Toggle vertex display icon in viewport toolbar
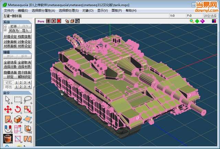220x149 pixels. [x=48, y=21]
